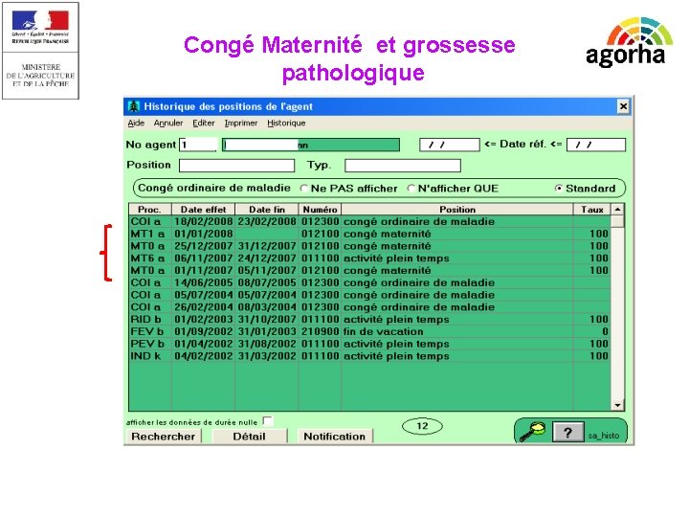The width and height of the screenshot is (689, 517).
Task: Select the RID b row dated 01/02/2003
Action: point(369,319)
